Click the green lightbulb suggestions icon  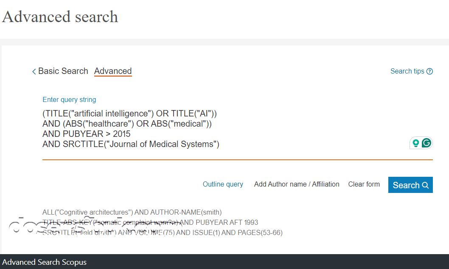click(x=416, y=143)
